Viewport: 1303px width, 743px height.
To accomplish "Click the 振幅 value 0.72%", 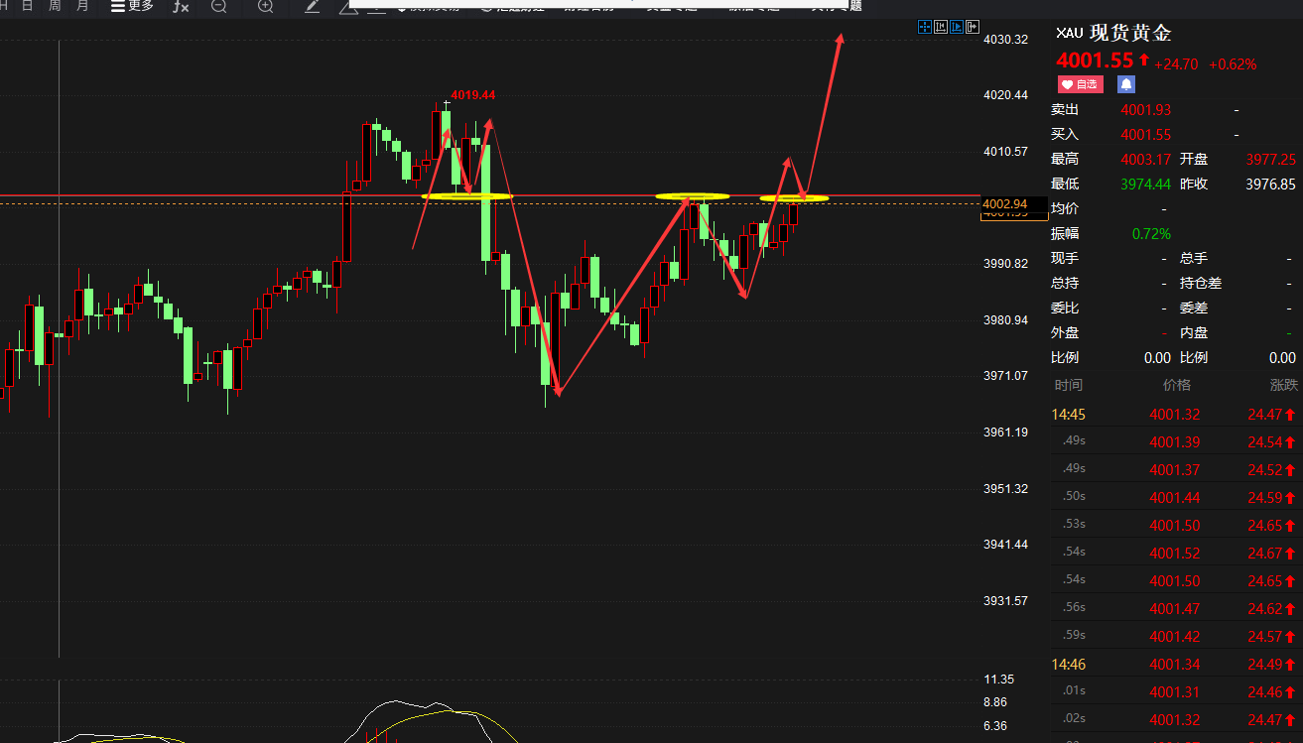I will click(x=1151, y=233).
